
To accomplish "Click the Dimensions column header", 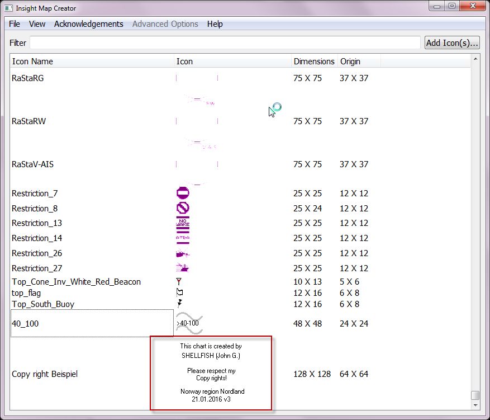I will click(314, 62).
